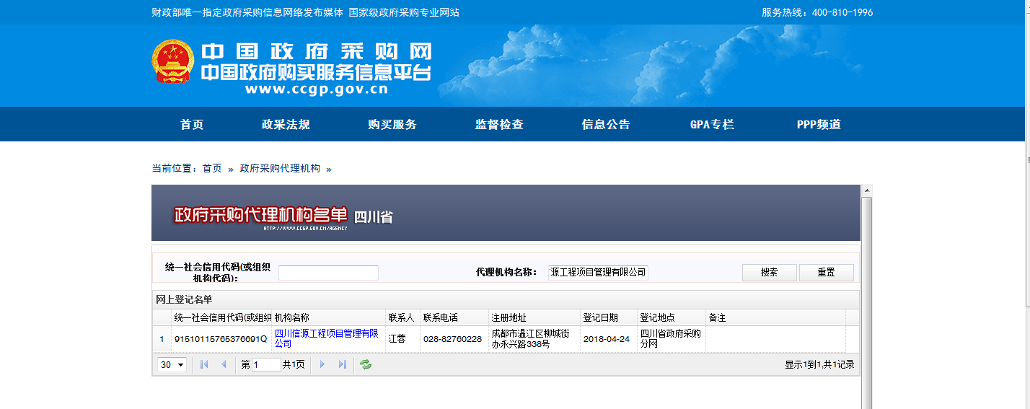The image size is (1030, 409).
Task: Click breadcrumb link 政府采购代理机构
Action: [x=280, y=168]
